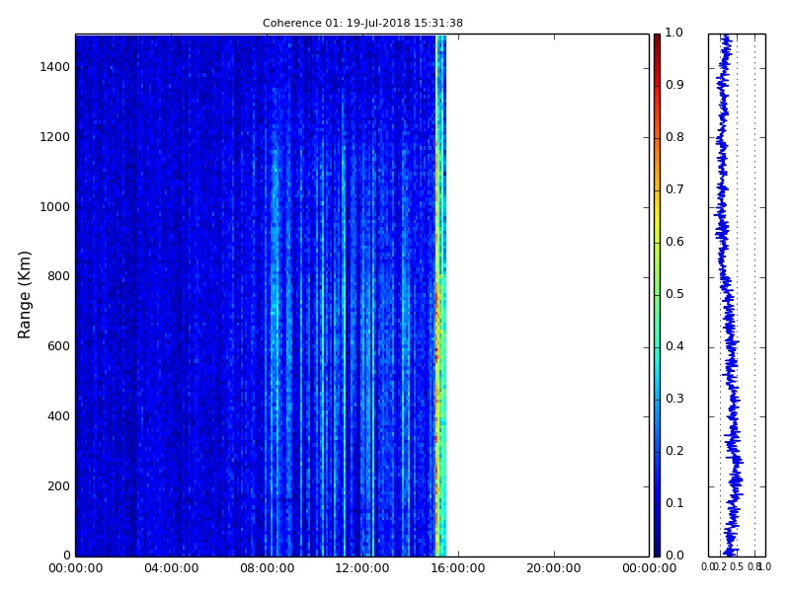Click the empty white no-data region of heatmap
Screen dimensions: 790x592
coord(547,295)
